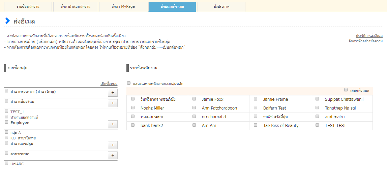The height and width of the screenshot is (173, 387).
Task: Expand the สาขาเชียงใหม่ group plus button
Action: (x=113, y=103)
